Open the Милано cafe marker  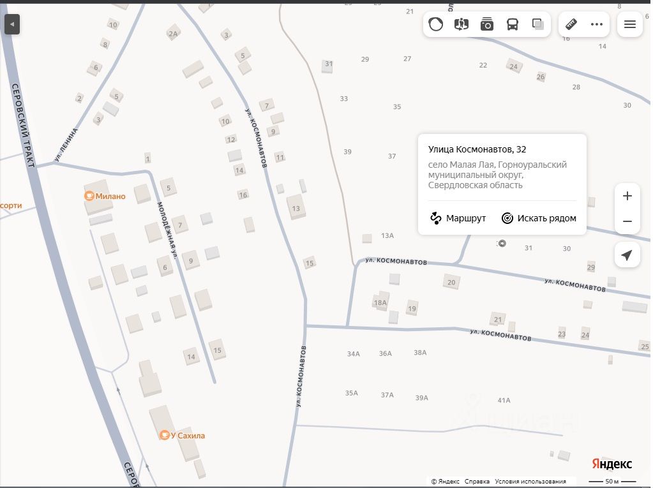(90, 196)
